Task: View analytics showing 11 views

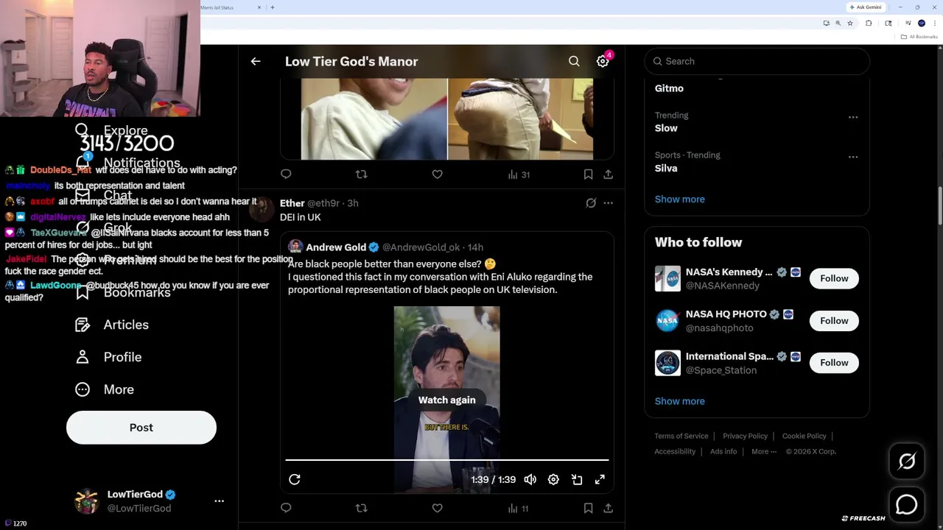Action: [519, 508]
